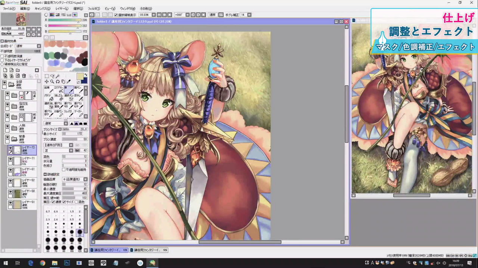This screenshot has height=268, width=478.
Task: Delete layer with the trash icon
Action: [x=24, y=76]
